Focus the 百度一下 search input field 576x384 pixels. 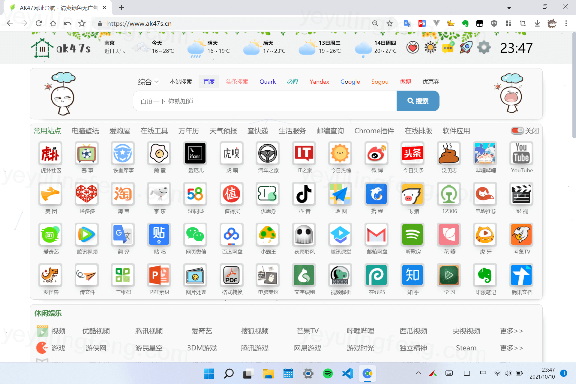pos(264,101)
